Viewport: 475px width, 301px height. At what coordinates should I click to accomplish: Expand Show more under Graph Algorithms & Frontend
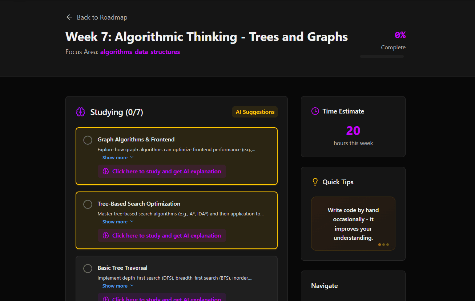click(x=118, y=158)
